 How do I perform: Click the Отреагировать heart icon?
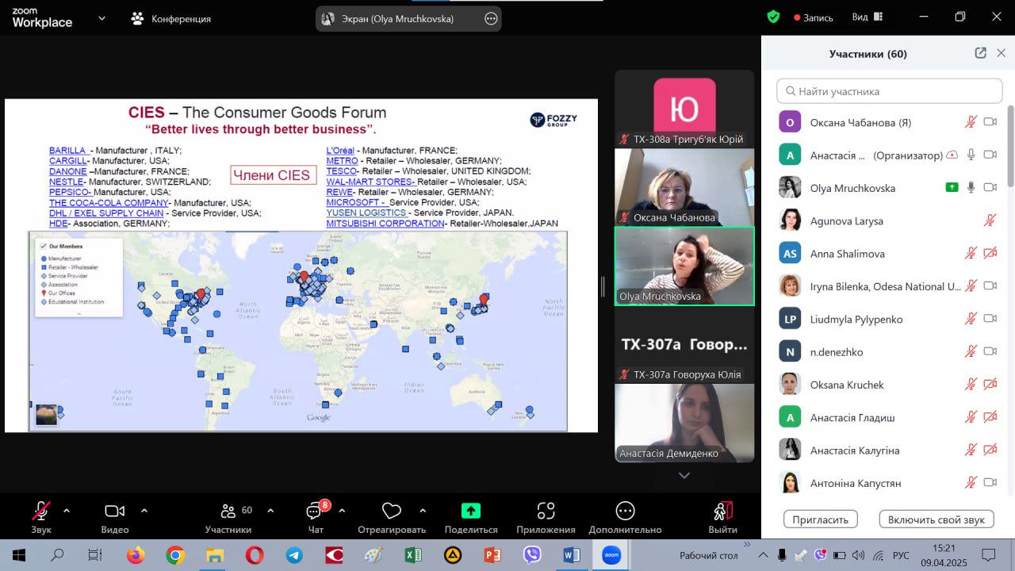[x=391, y=511]
